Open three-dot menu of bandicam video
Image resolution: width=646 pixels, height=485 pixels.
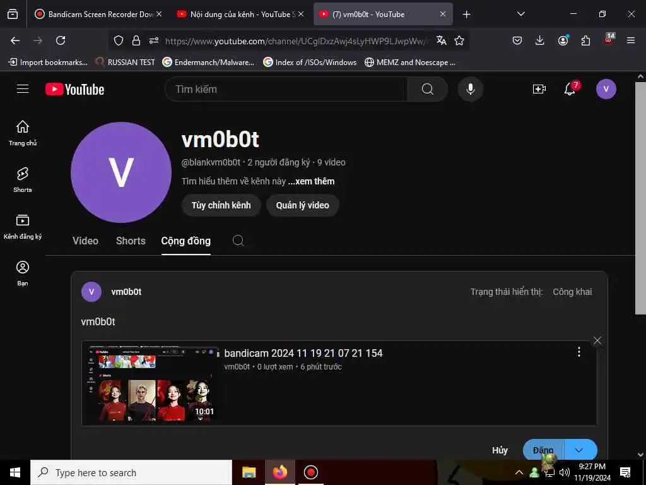pos(579,352)
